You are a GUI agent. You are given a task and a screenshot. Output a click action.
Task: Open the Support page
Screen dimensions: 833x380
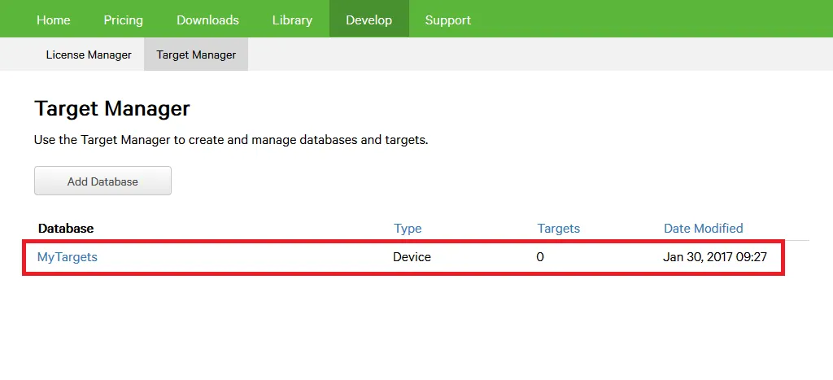click(447, 20)
